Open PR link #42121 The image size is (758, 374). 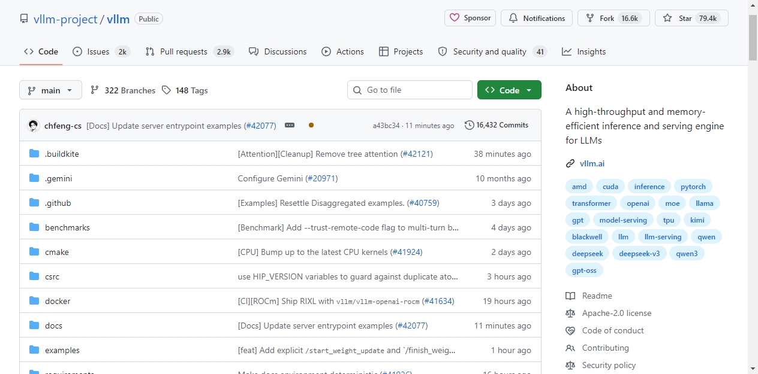point(417,154)
